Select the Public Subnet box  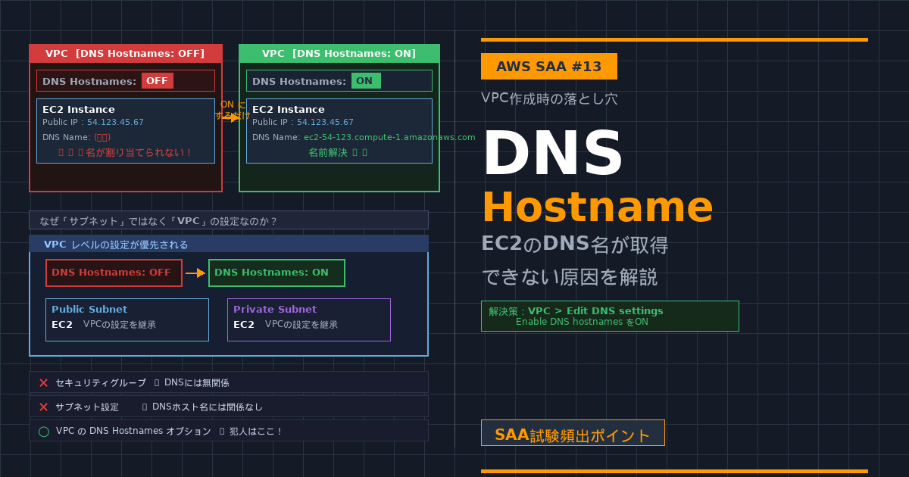[x=127, y=320]
